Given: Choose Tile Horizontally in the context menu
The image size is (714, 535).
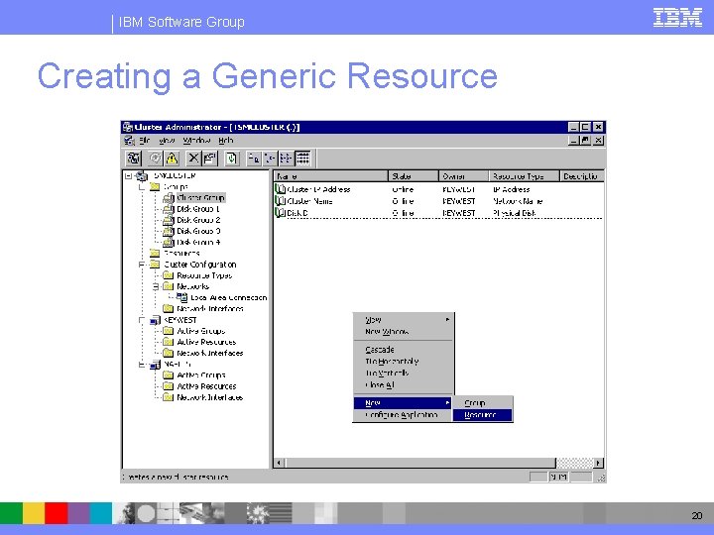Looking at the screenshot, I should coord(404,362).
